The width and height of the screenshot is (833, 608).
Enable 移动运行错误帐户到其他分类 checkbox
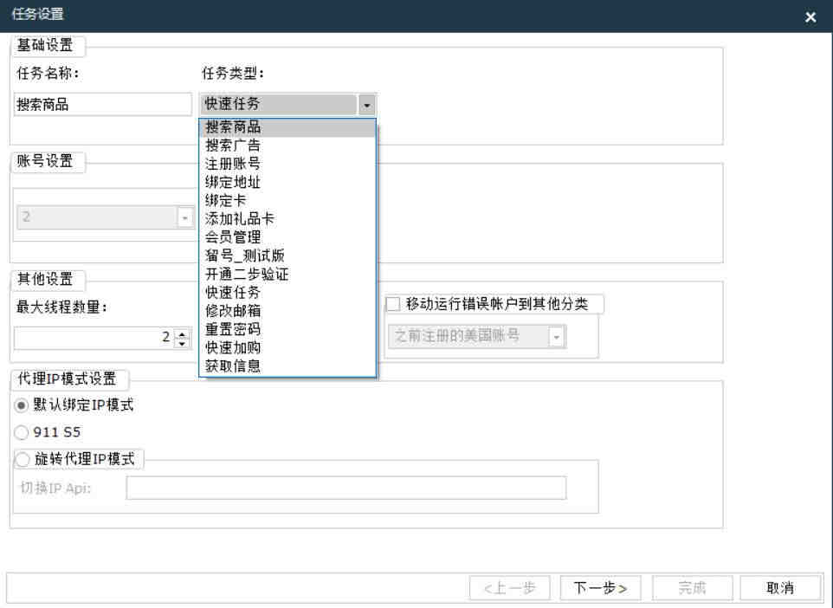click(393, 304)
